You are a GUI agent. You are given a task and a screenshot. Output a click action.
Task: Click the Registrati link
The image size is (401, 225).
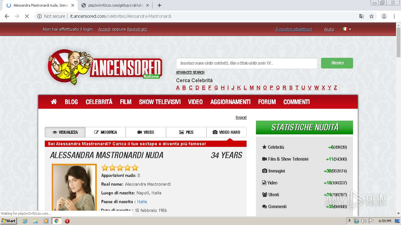click(x=137, y=29)
